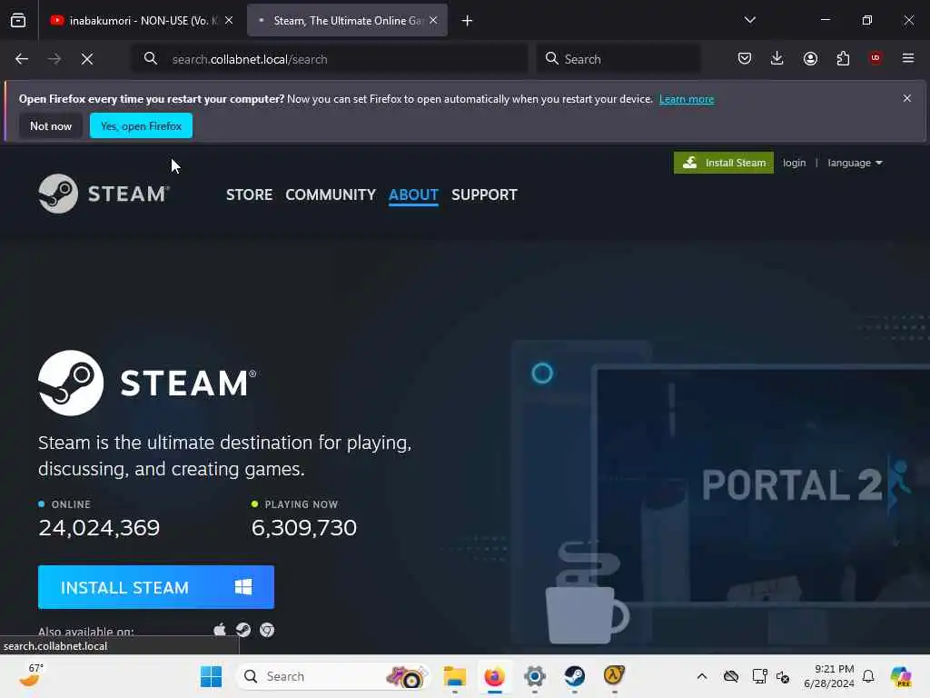Focus the Firefox Search box
Screen dimensions: 930x698
[x=618, y=59]
